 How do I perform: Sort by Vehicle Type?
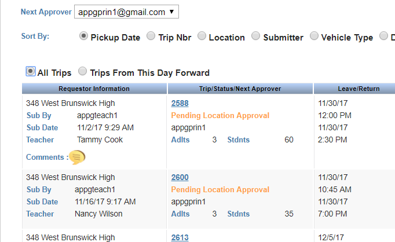click(314, 36)
